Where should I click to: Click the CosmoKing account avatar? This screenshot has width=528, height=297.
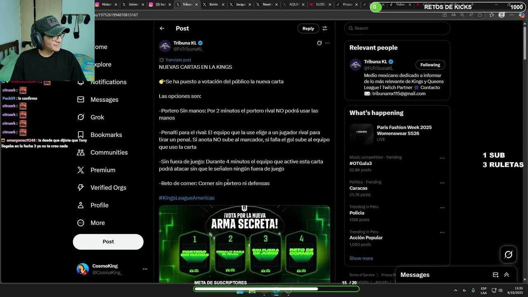(82, 269)
